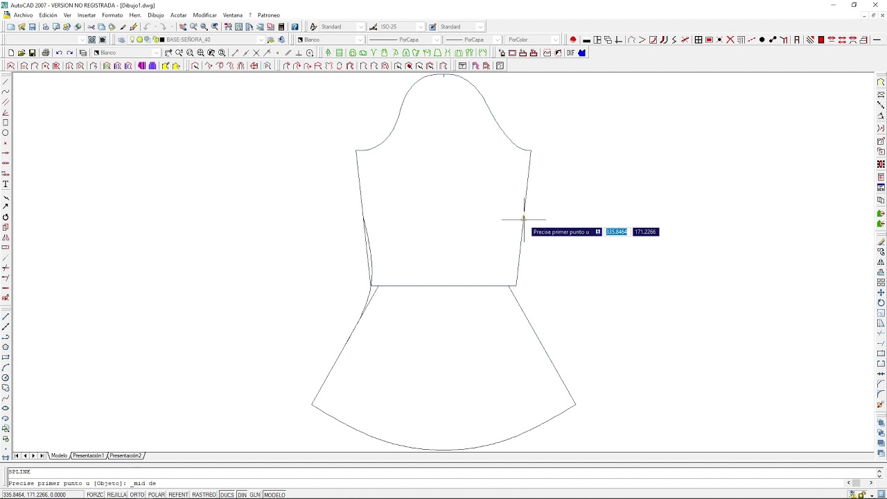
Task: Click the grid icon in pattern toolbar
Action: [x=699, y=40]
